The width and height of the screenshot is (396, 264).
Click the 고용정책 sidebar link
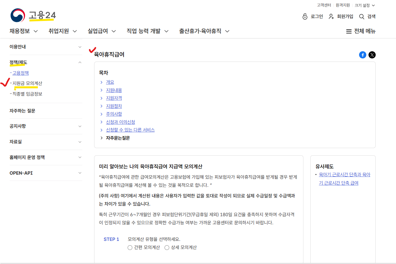pyautogui.click(x=20, y=72)
